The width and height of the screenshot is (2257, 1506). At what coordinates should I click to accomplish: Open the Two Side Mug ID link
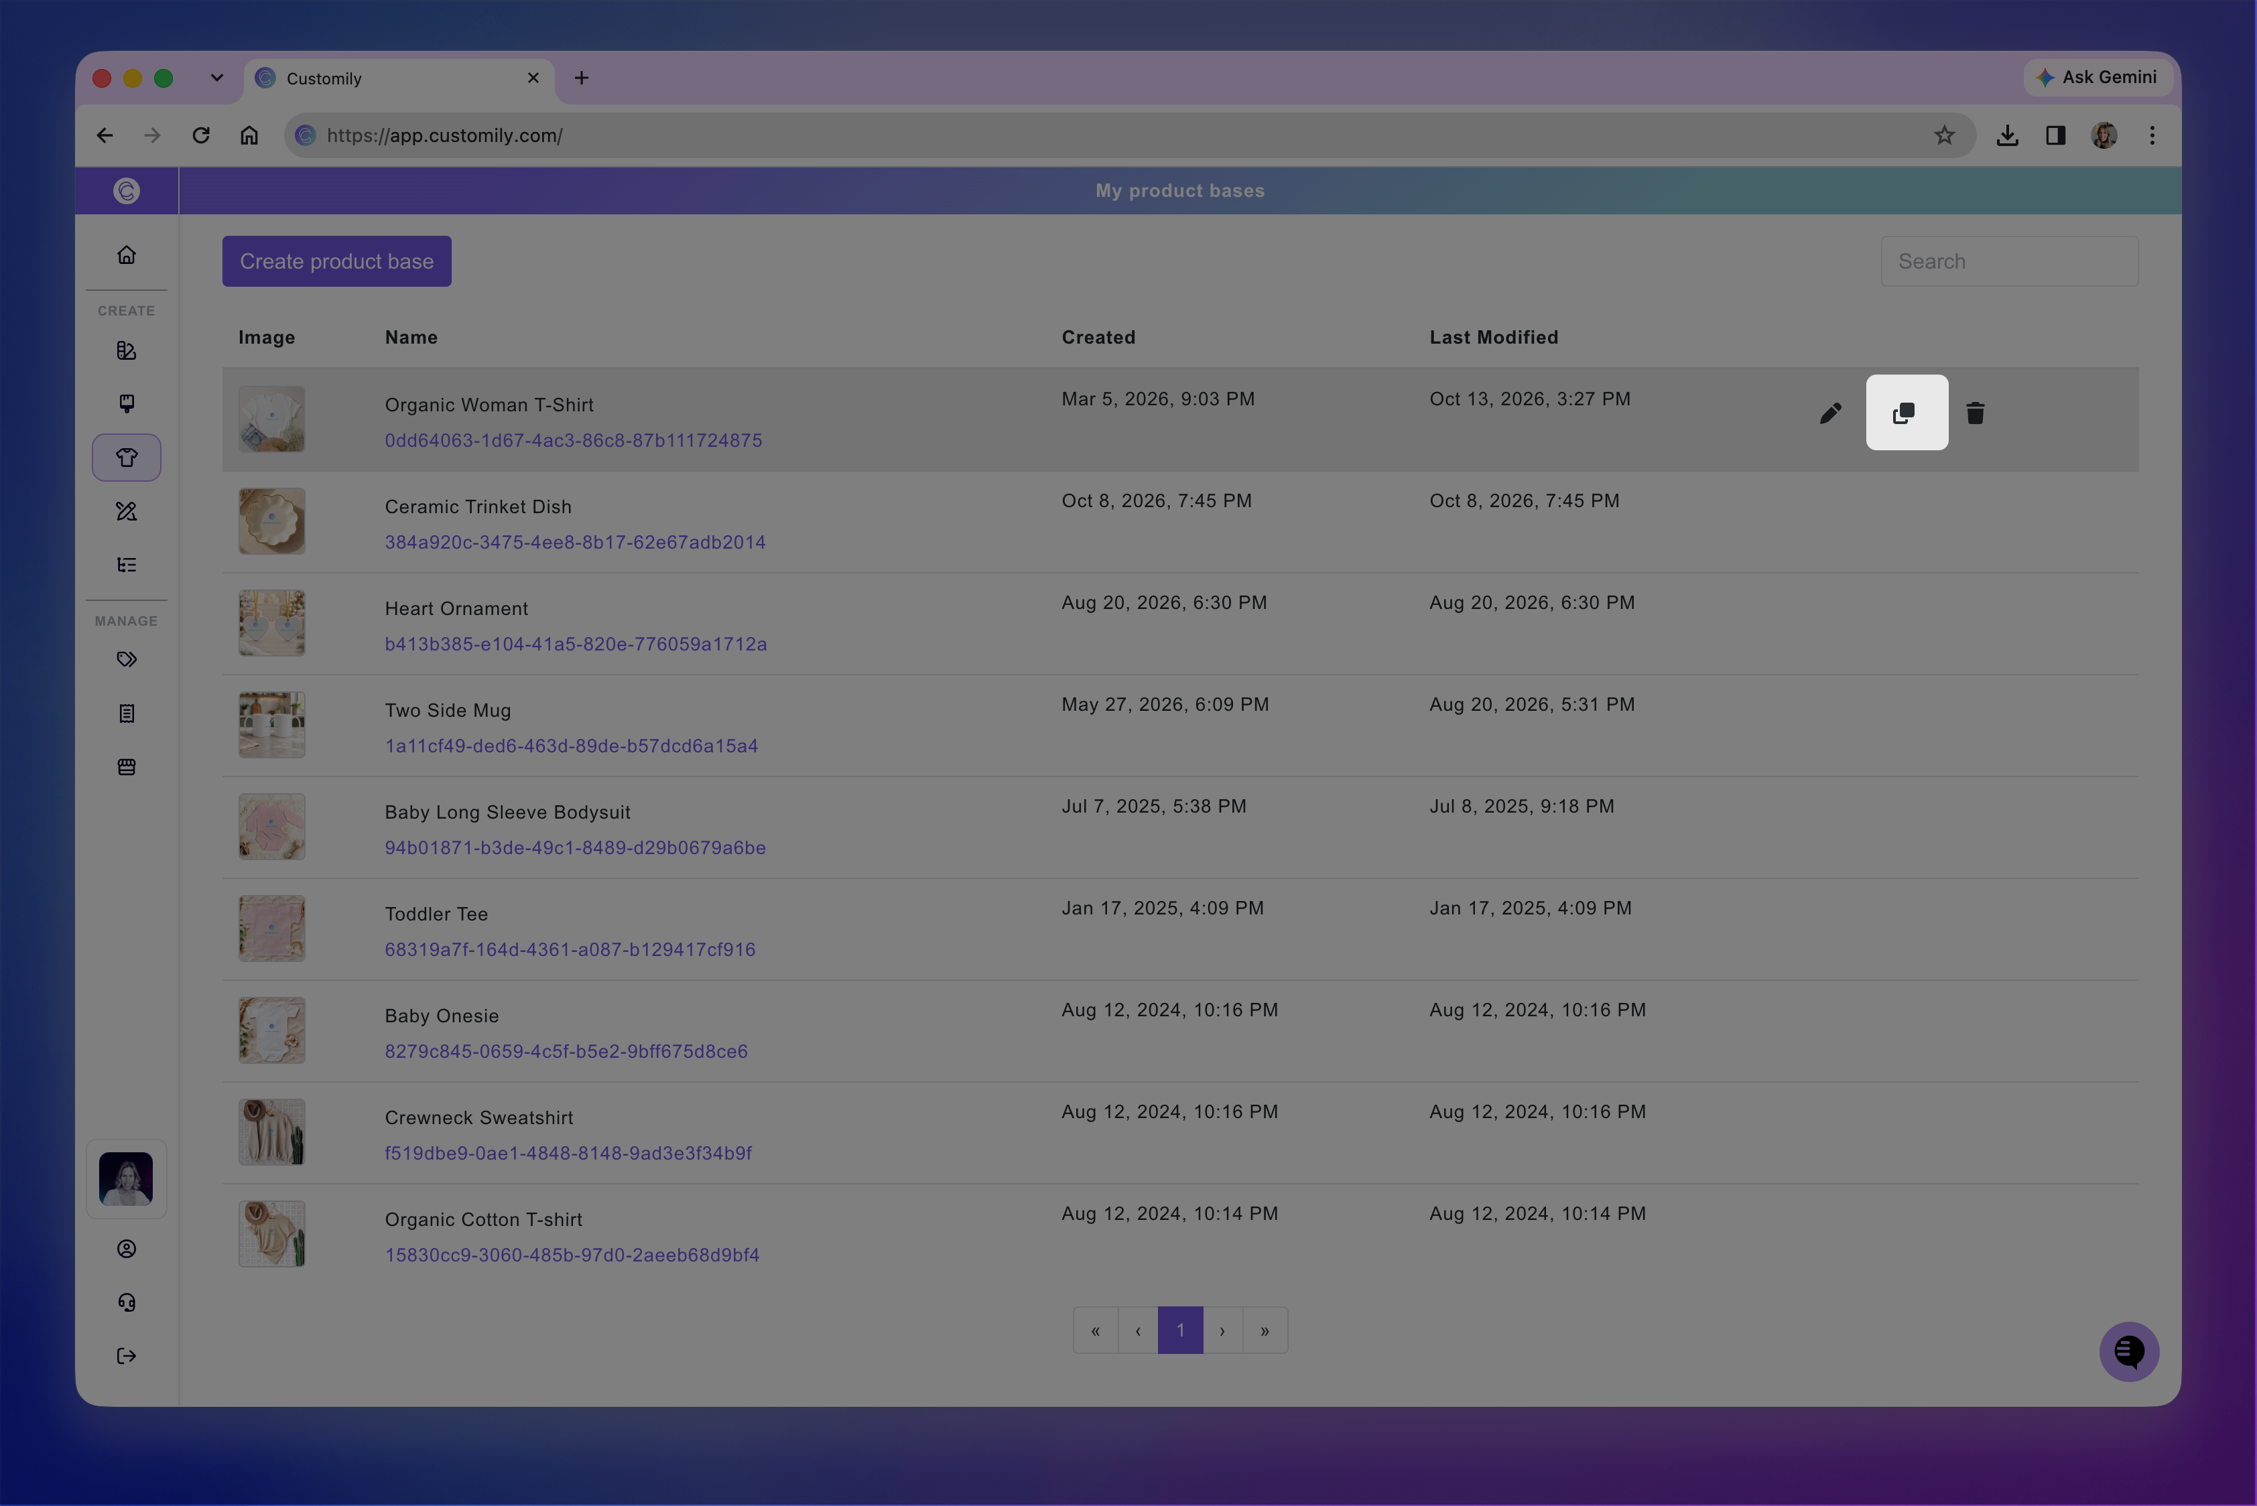(572, 746)
